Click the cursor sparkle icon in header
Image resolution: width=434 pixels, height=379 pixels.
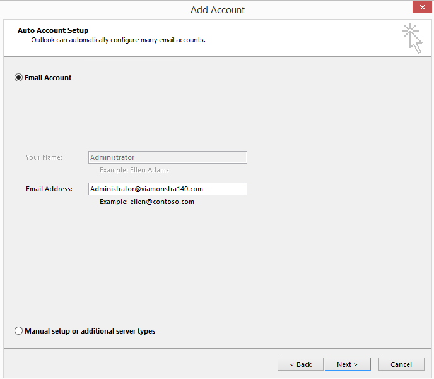412,37
